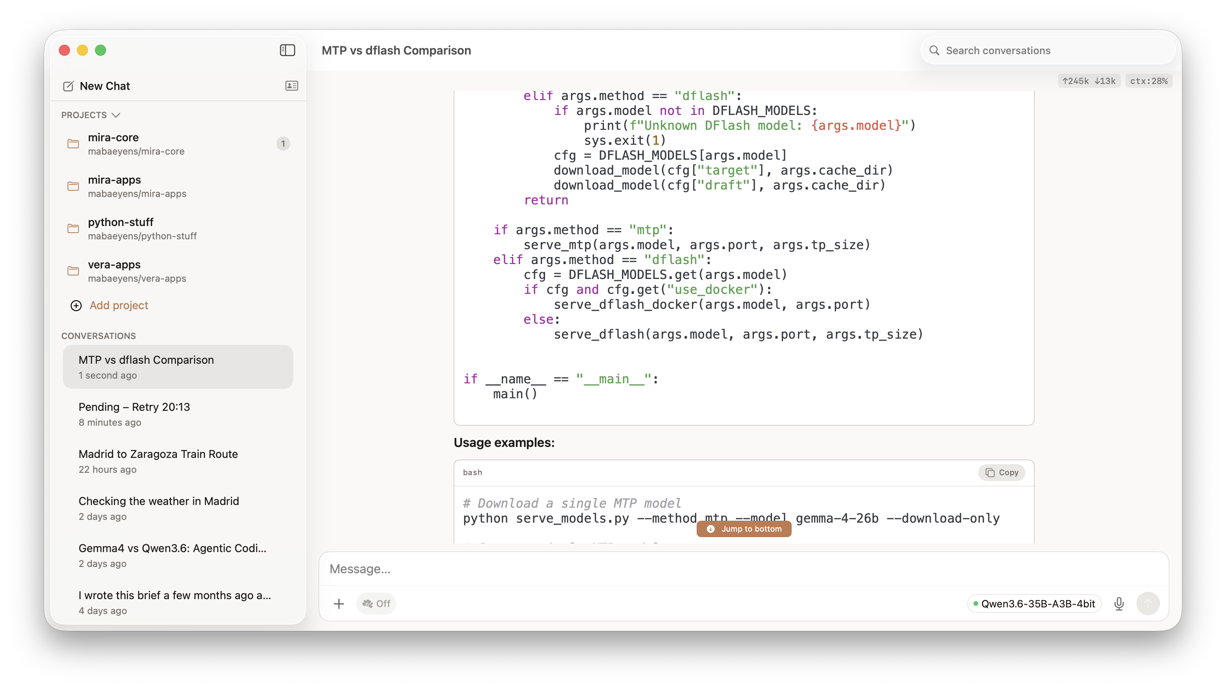Click the Add project link
Image resolution: width=1226 pixels, height=689 pixels.
pyautogui.click(x=119, y=305)
